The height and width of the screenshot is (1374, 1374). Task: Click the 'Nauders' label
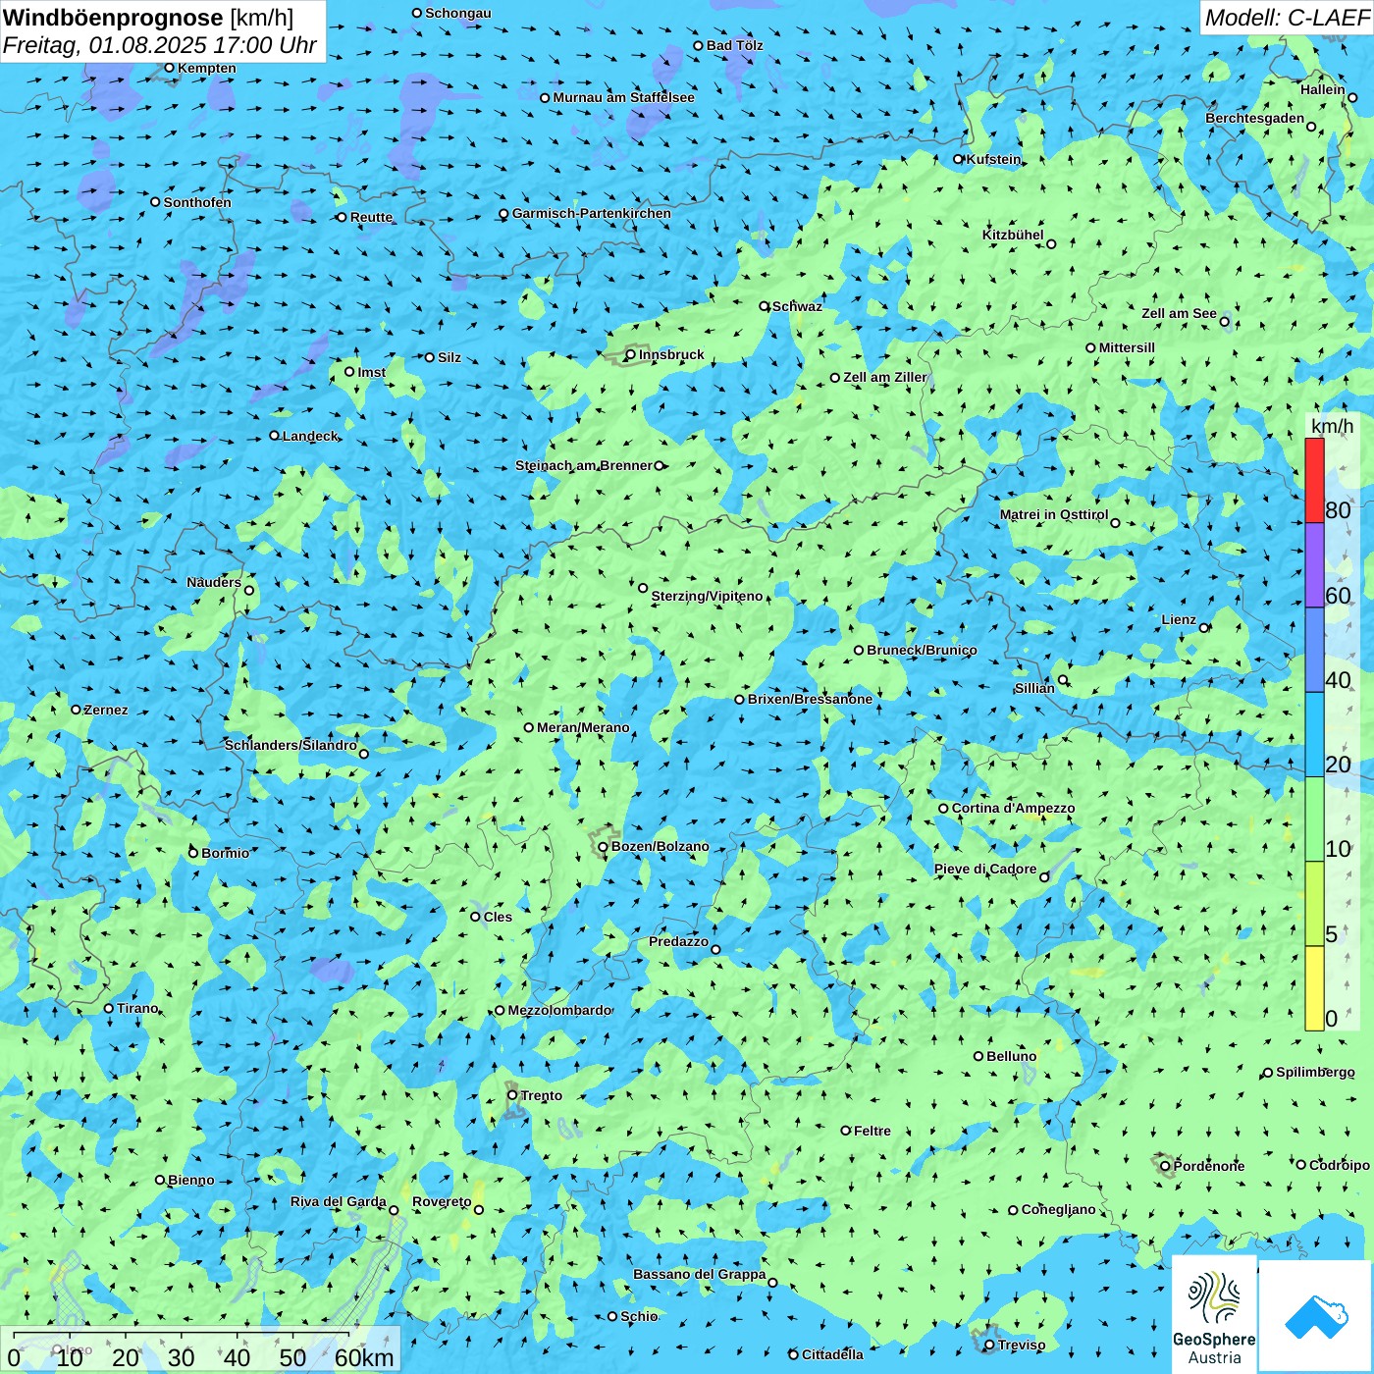click(x=214, y=582)
